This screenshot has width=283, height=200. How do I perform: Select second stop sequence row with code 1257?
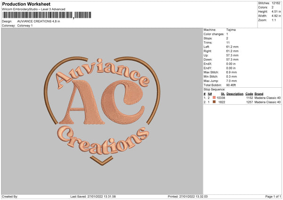point(250,102)
